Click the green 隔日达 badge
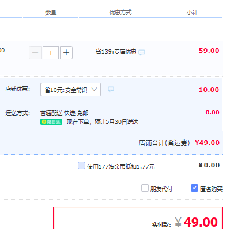 pyautogui.click(x=51, y=122)
